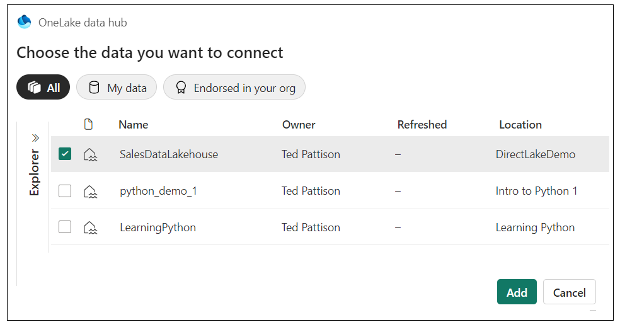Switch to the My data filter tab
This screenshot has height=327, width=620.
(x=117, y=88)
